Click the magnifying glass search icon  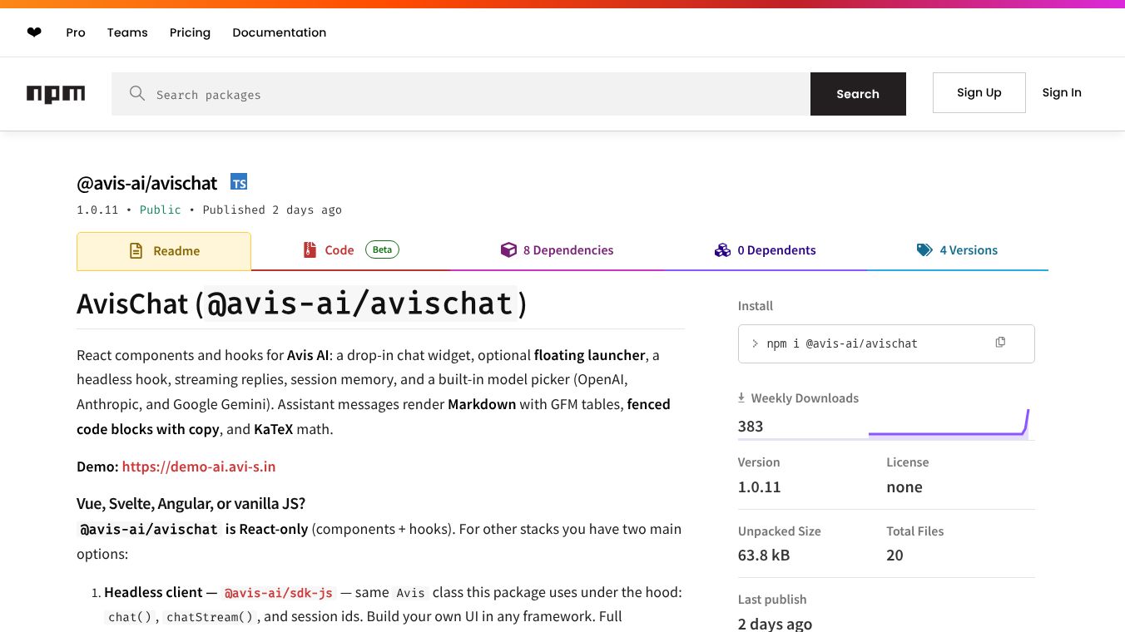[137, 93]
